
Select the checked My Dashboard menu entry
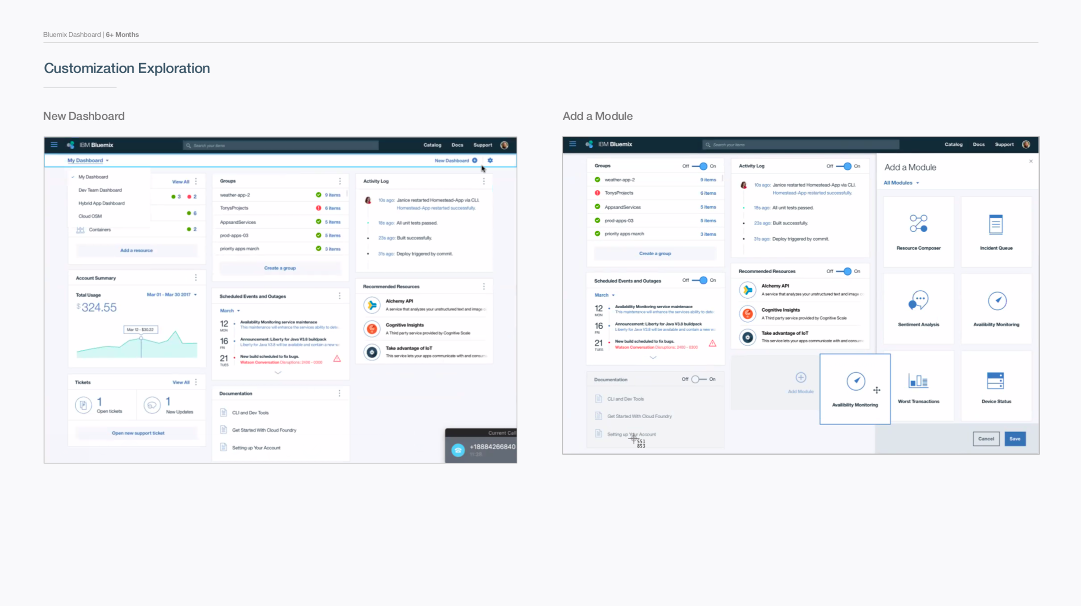(93, 177)
